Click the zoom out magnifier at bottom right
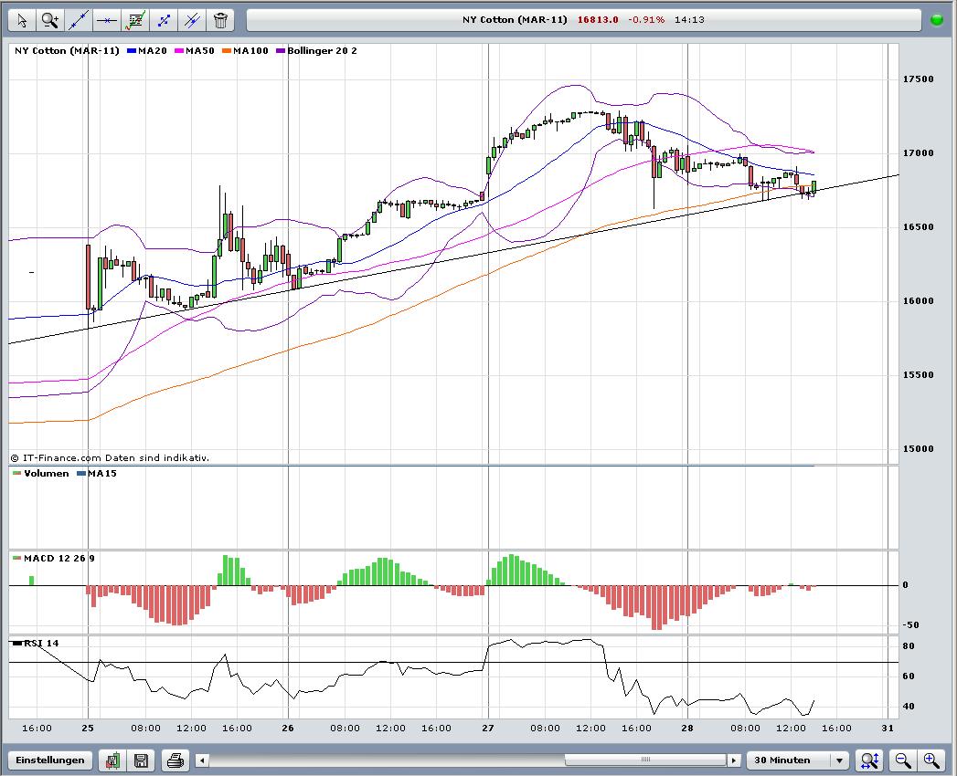The width and height of the screenshot is (957, 776). click(x=903, y=760)
